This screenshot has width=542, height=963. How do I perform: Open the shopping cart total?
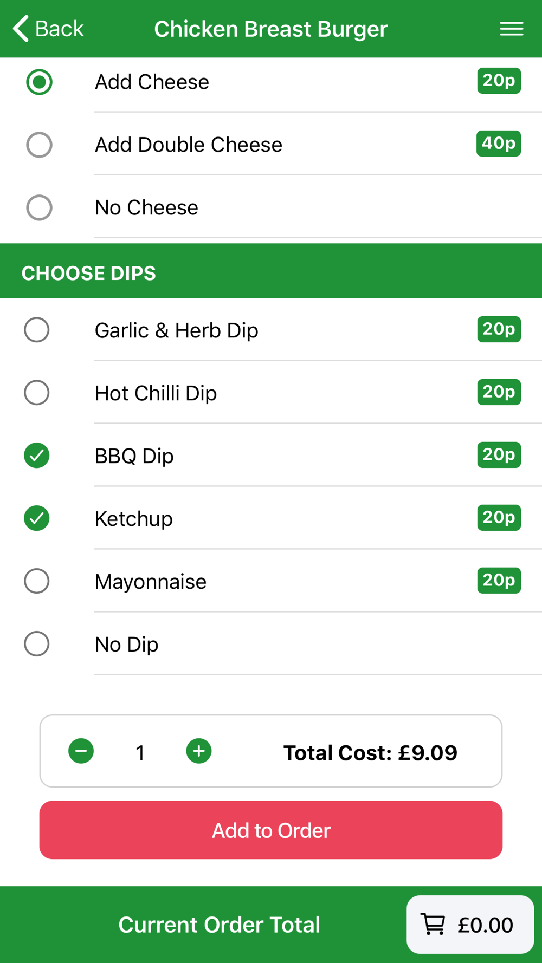[x=470, y=925]
